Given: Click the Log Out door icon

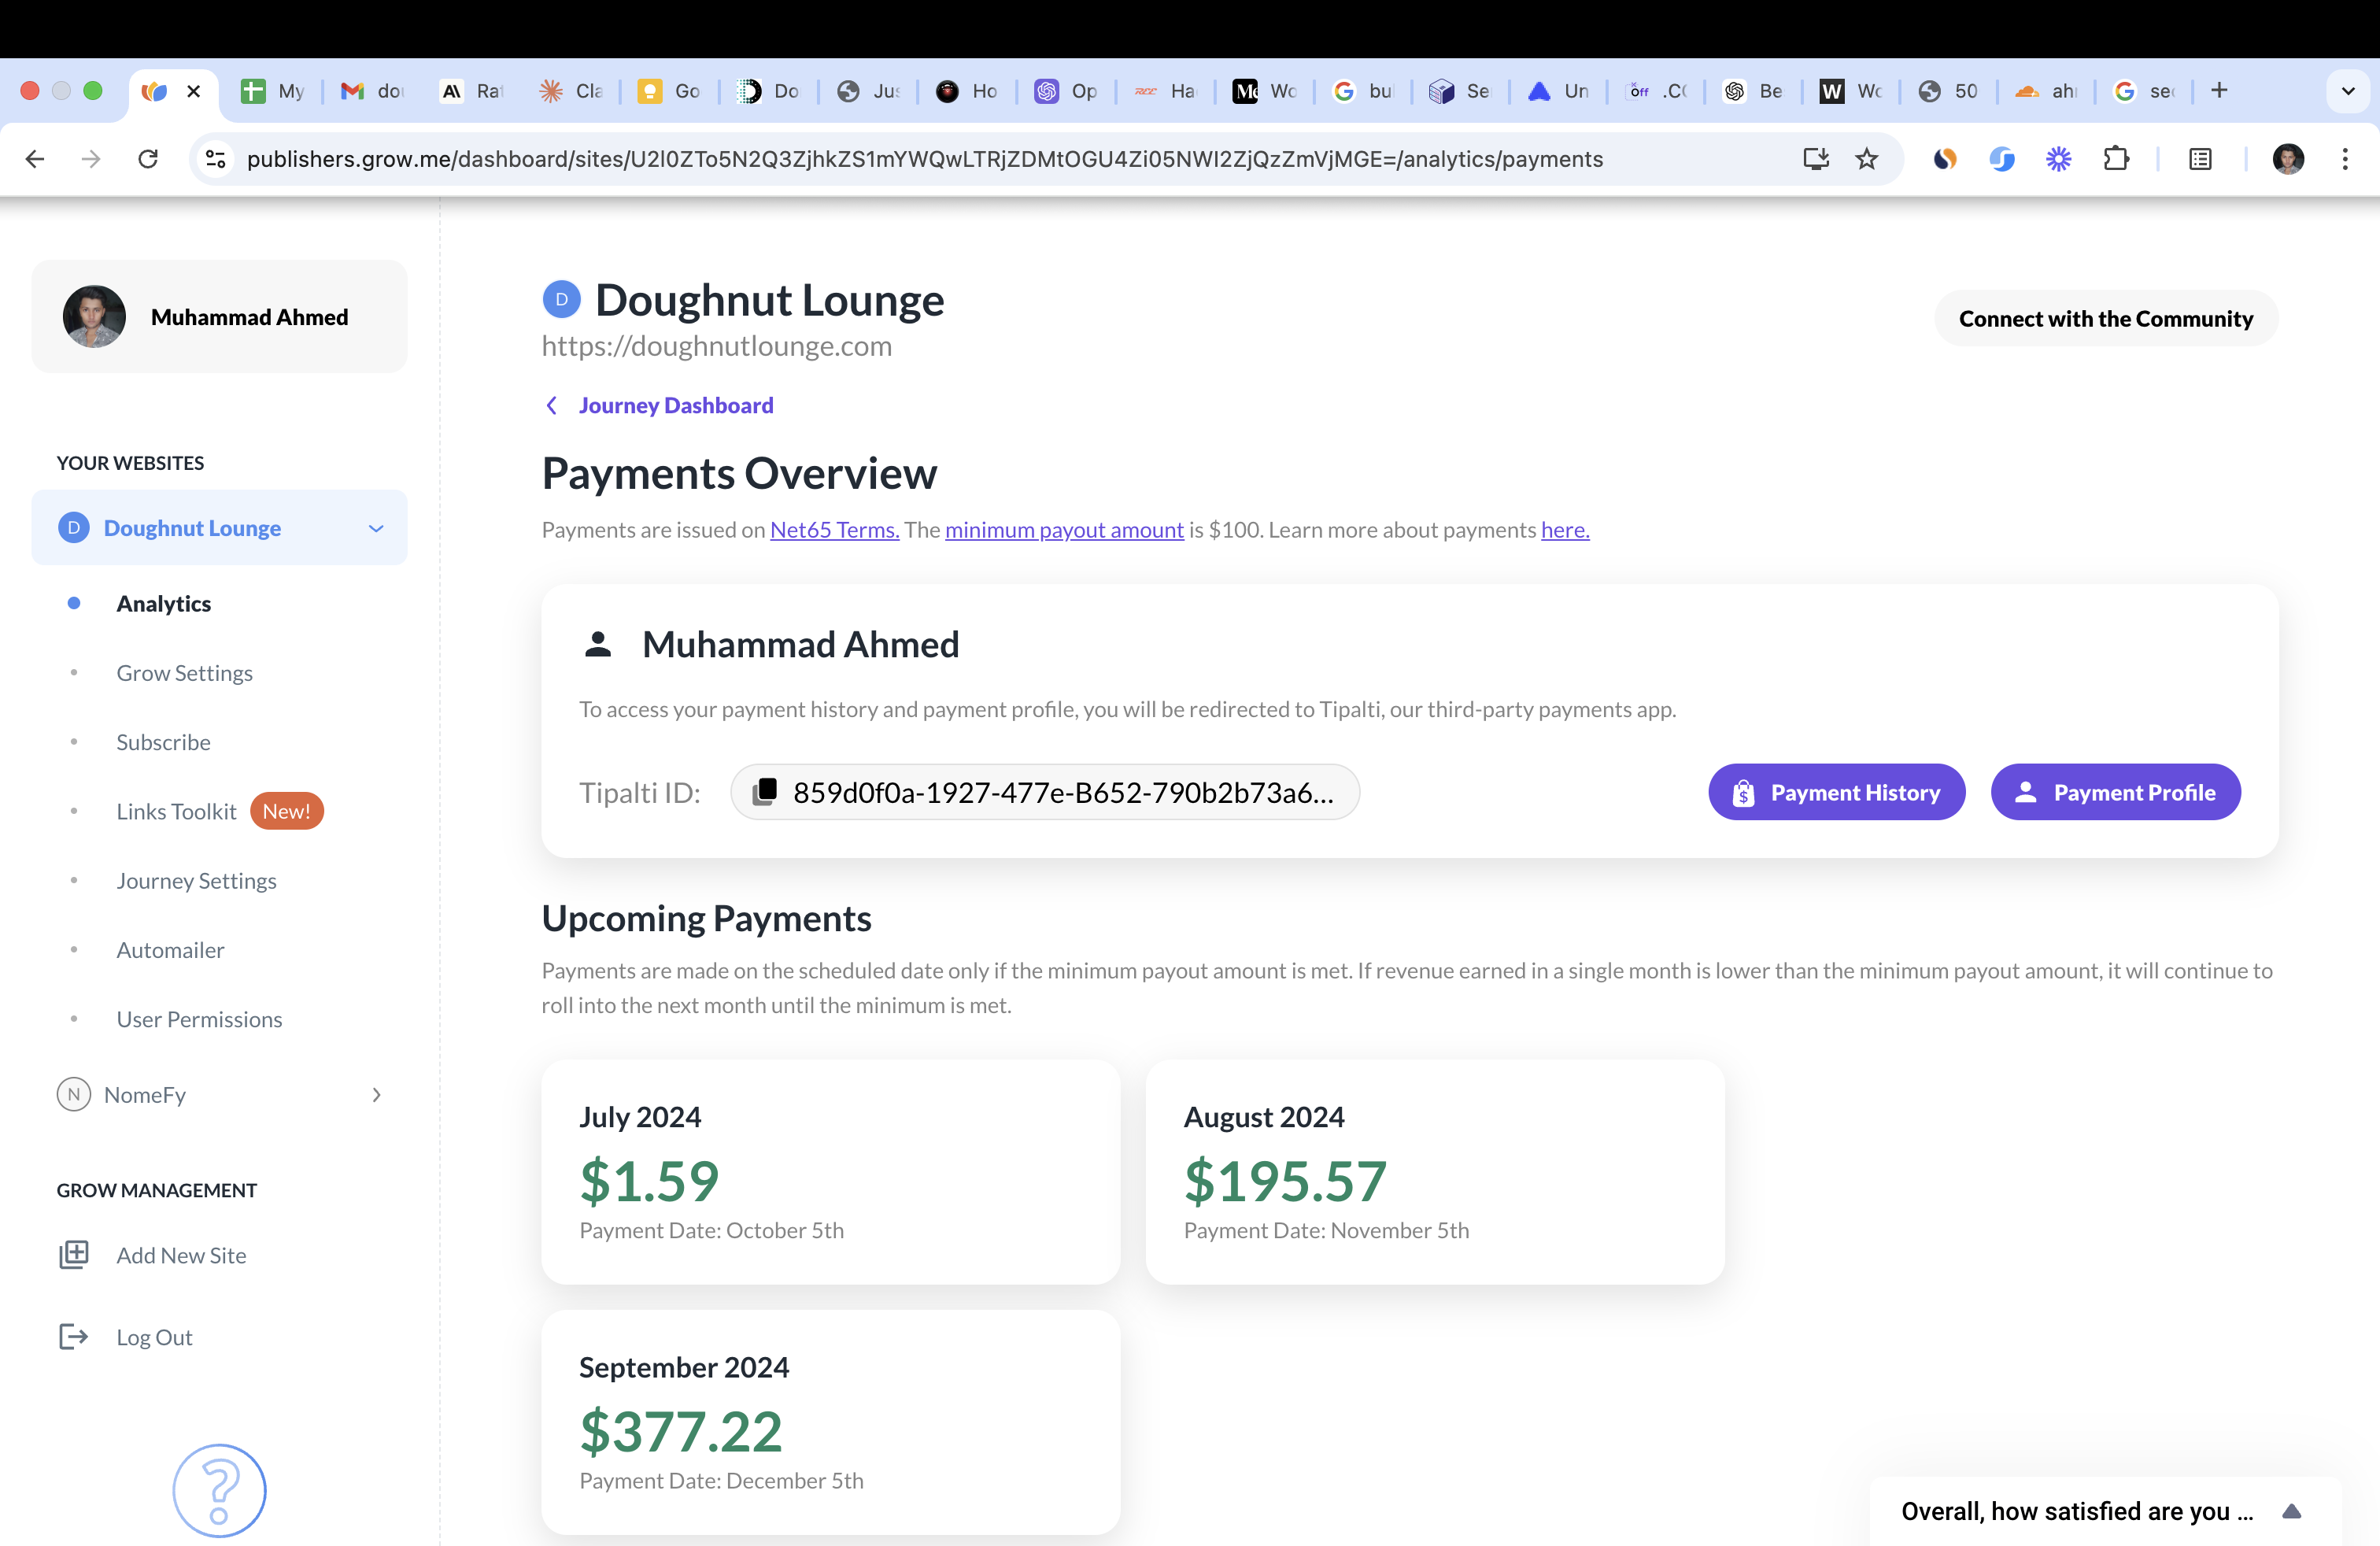Looking at the screenshot, I should click(x=74, y=1336).
